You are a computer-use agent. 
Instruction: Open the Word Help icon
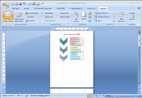[139, 8]
